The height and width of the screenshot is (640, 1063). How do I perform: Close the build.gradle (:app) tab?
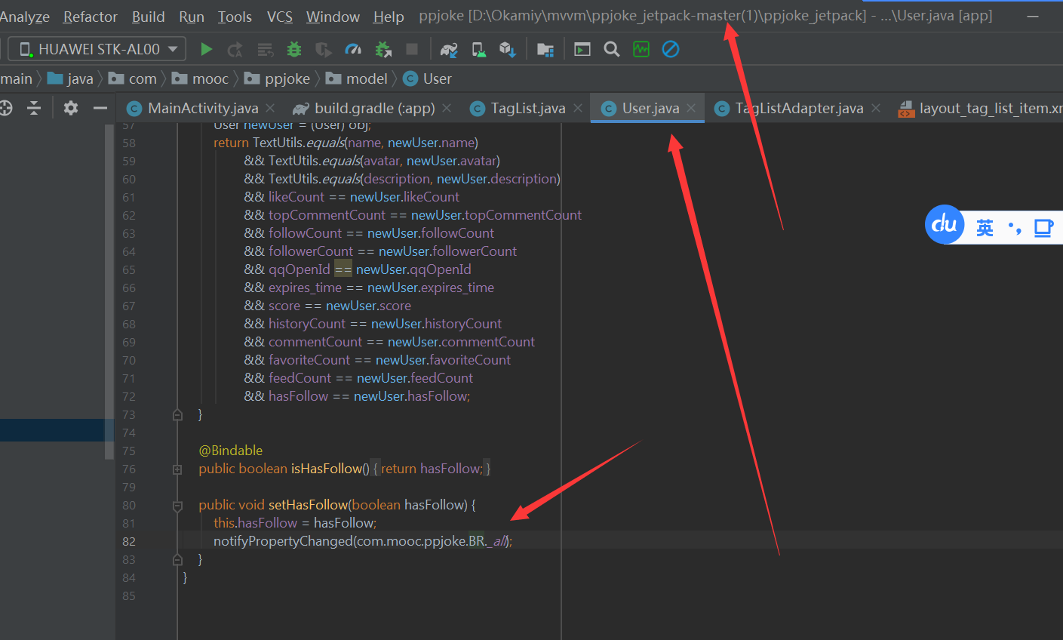tap(447, 108)
